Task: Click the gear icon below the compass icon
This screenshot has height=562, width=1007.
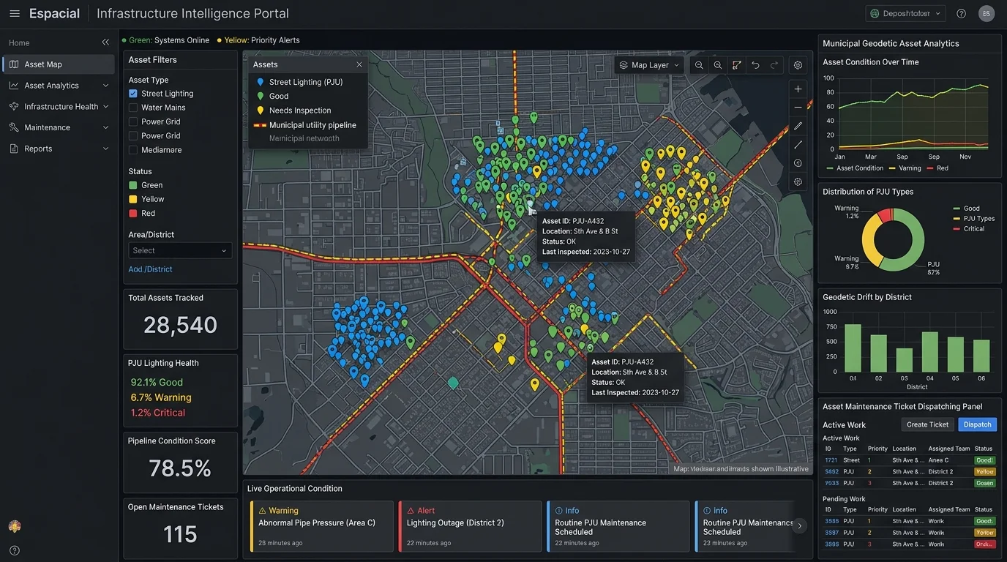Action: (798, 181)
